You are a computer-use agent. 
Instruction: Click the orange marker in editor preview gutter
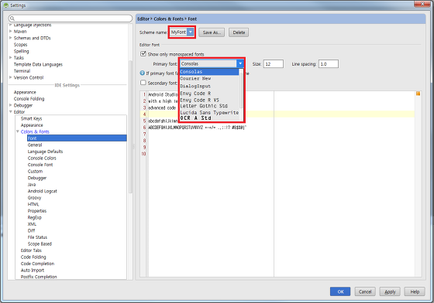[x=418, y=94]
